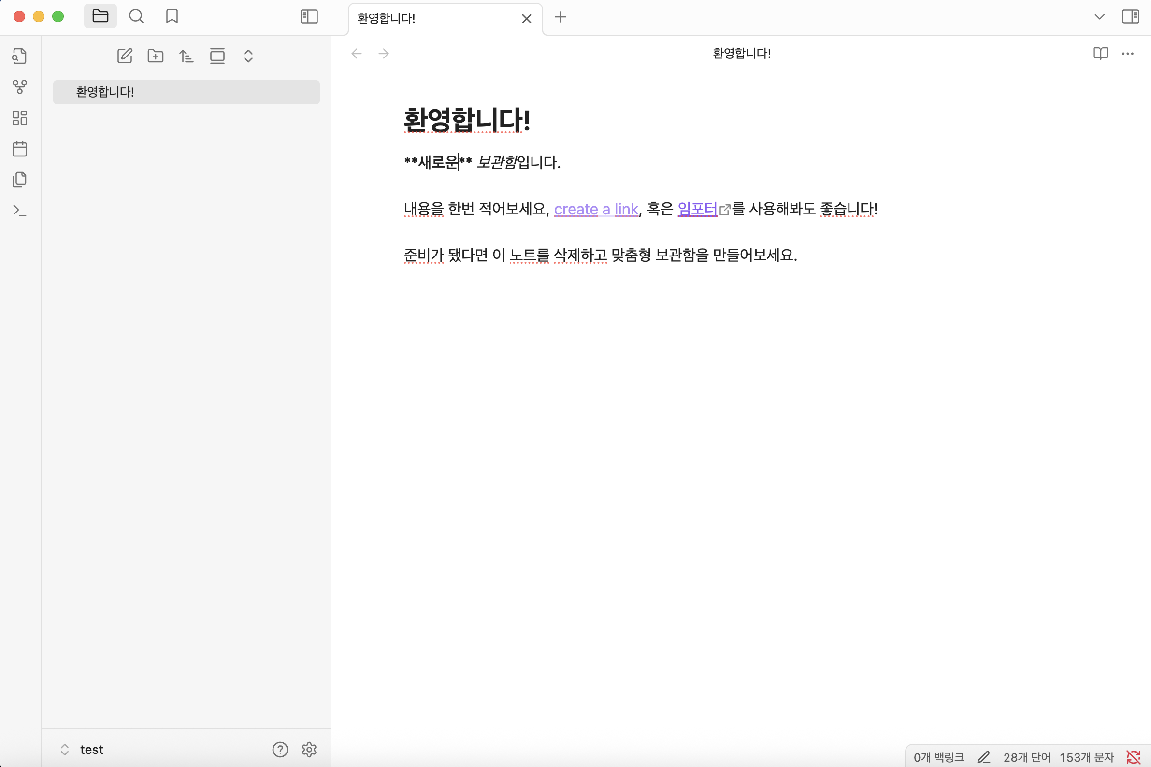Toggle editing mode pencil in status bar
1151x767 pixels.
pyautogui.click(x=984, y=757)
